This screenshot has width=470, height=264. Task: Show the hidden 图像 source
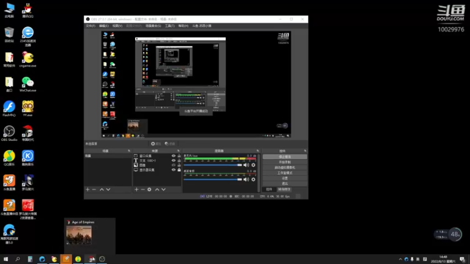pyautogui.click(x=173, y=165)
